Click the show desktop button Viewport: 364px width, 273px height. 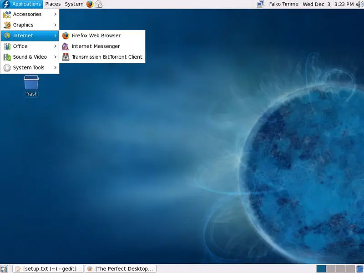pos(5,269)
